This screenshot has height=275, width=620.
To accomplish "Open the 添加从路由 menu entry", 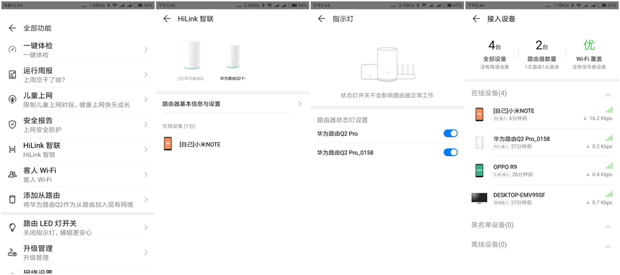I will tap(78, 199).
